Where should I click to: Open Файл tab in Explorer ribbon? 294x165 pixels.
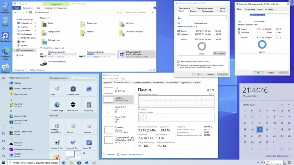point(17,8)
